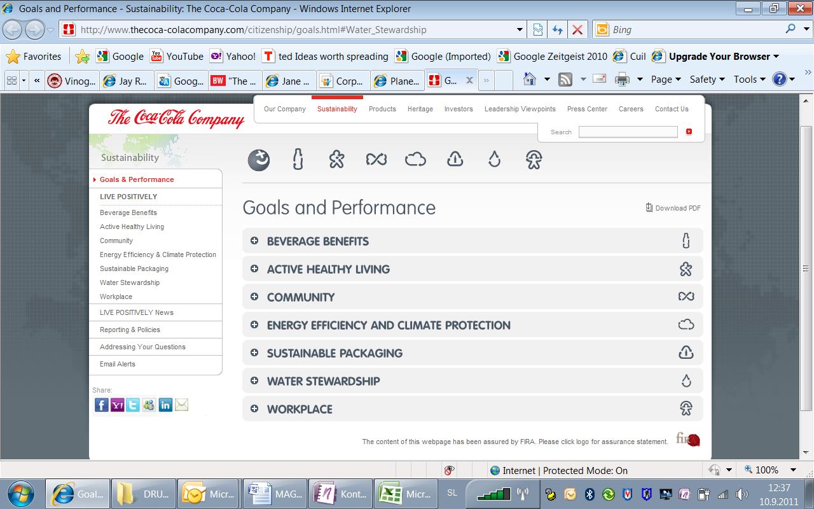Expand the Community section
Image resolution: width=814 pixels, height=509 pixels.
pyautogui.click(x=473, y=297)
